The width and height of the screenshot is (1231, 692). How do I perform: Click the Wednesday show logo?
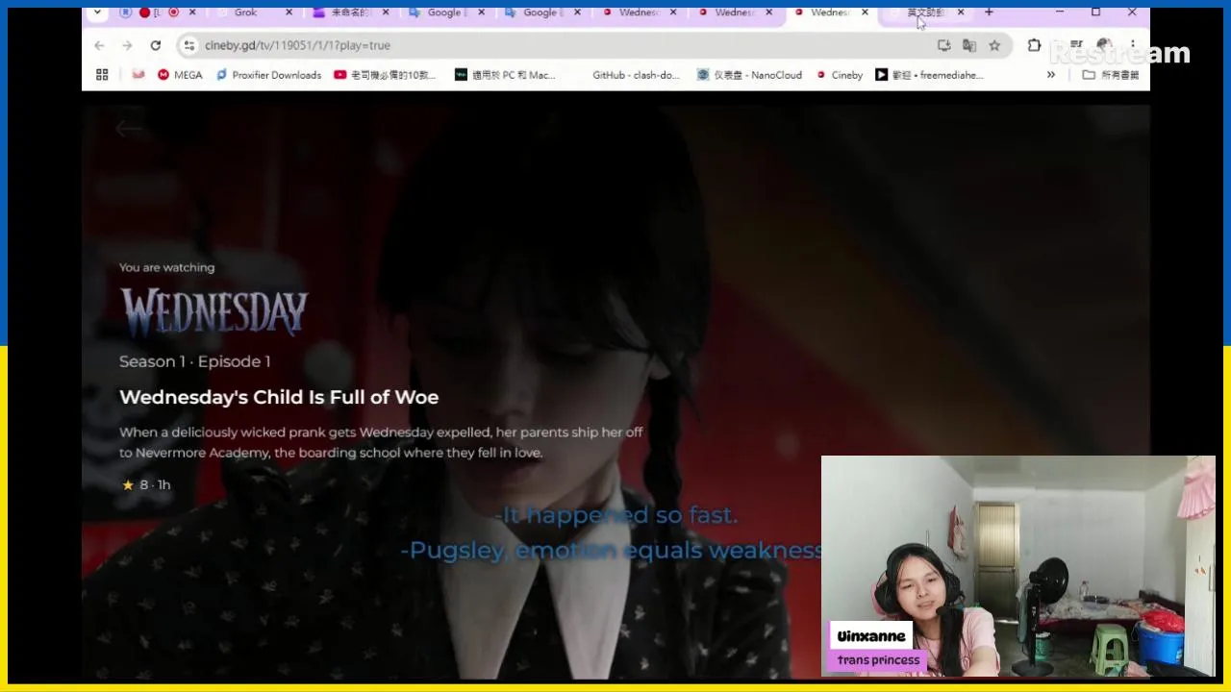pos(214,312)
